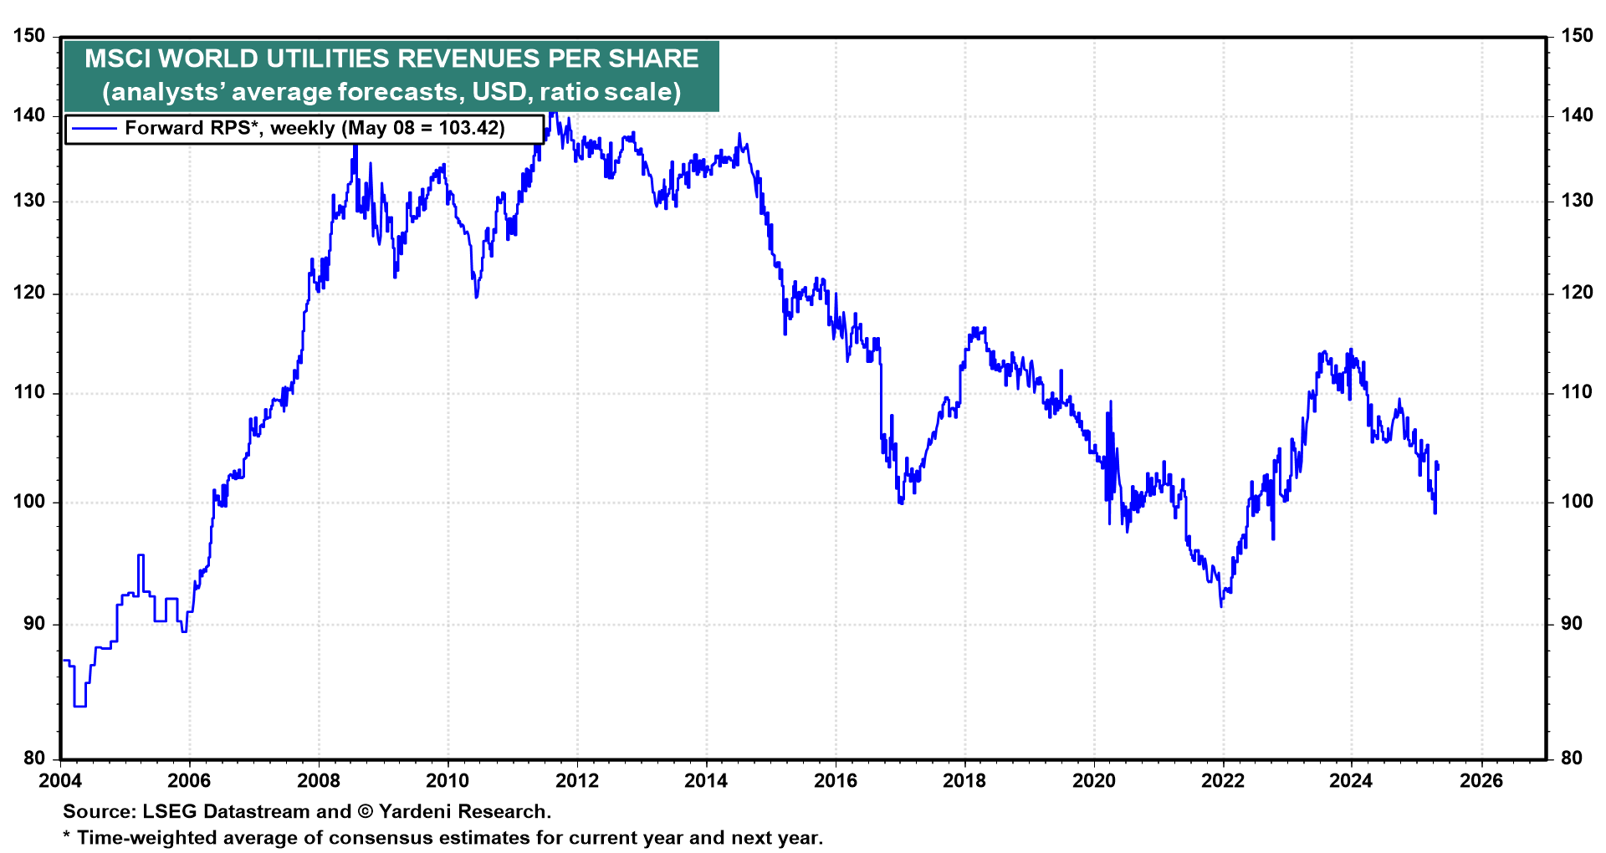
Task: Click the chart title 'MSCI WORLD UTILITIES REVENUES PER SHARE'
Action: pyautogui.click(x=391, y=59)
